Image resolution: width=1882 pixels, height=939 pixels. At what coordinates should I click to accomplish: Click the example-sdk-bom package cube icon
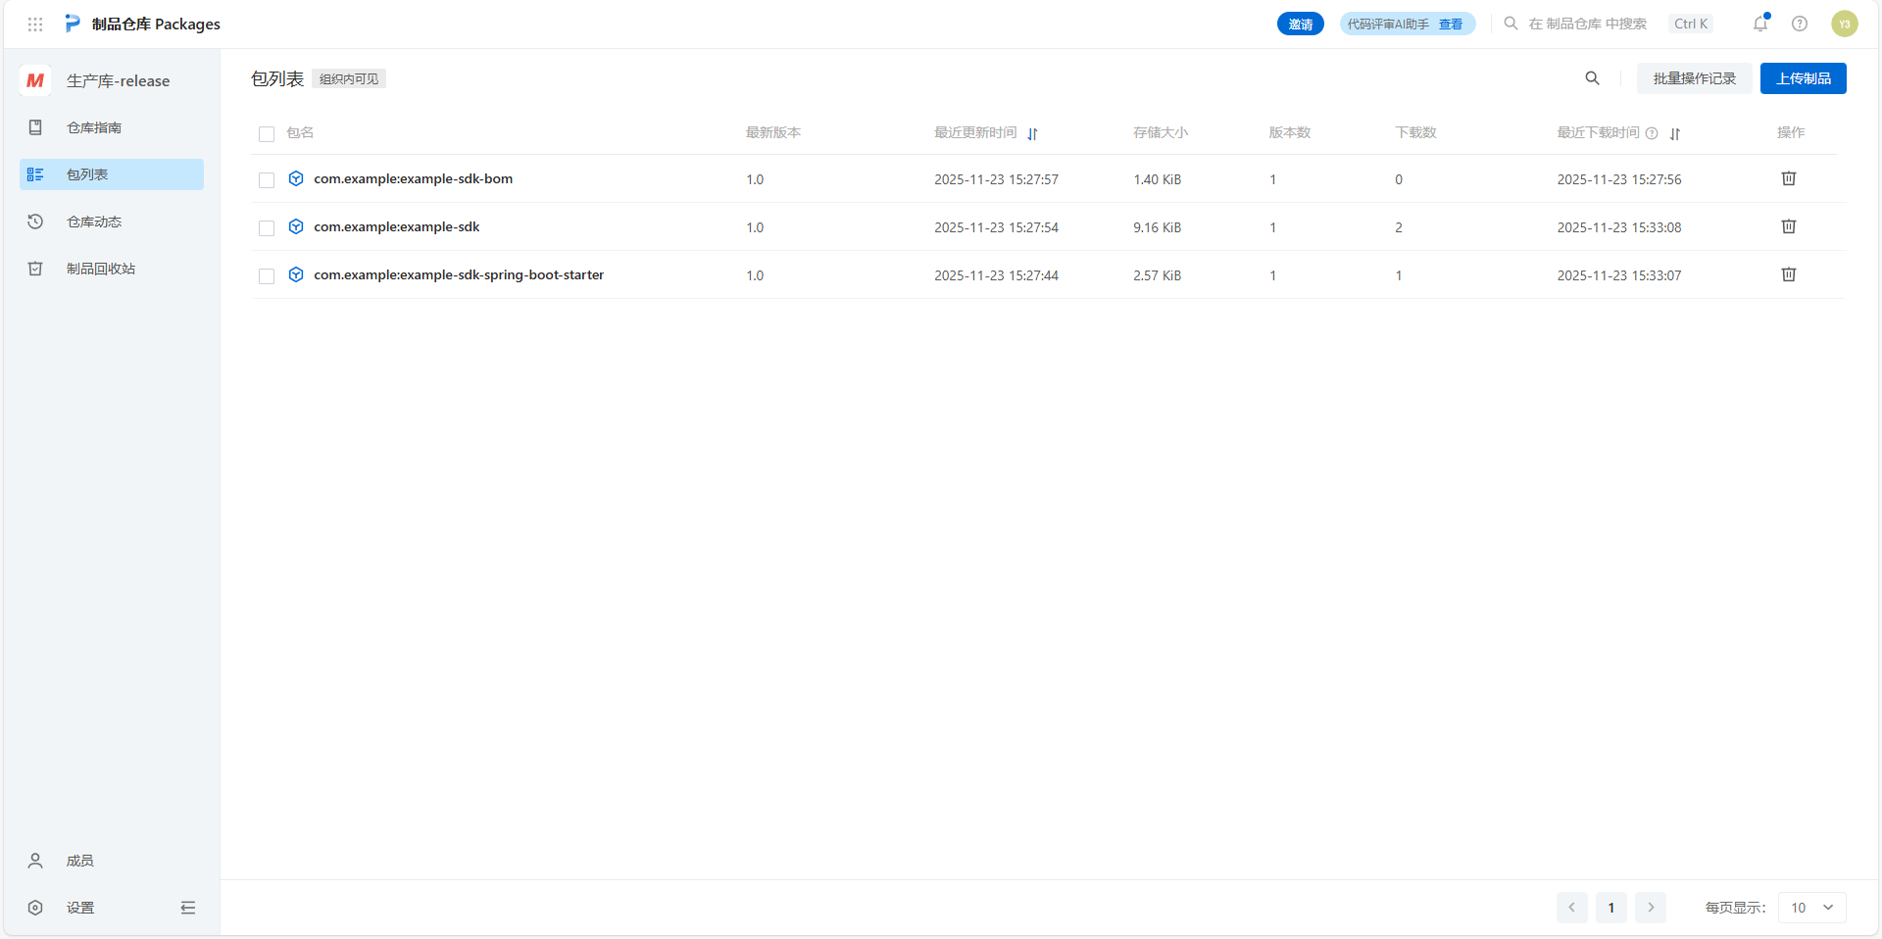click(296, 178)
